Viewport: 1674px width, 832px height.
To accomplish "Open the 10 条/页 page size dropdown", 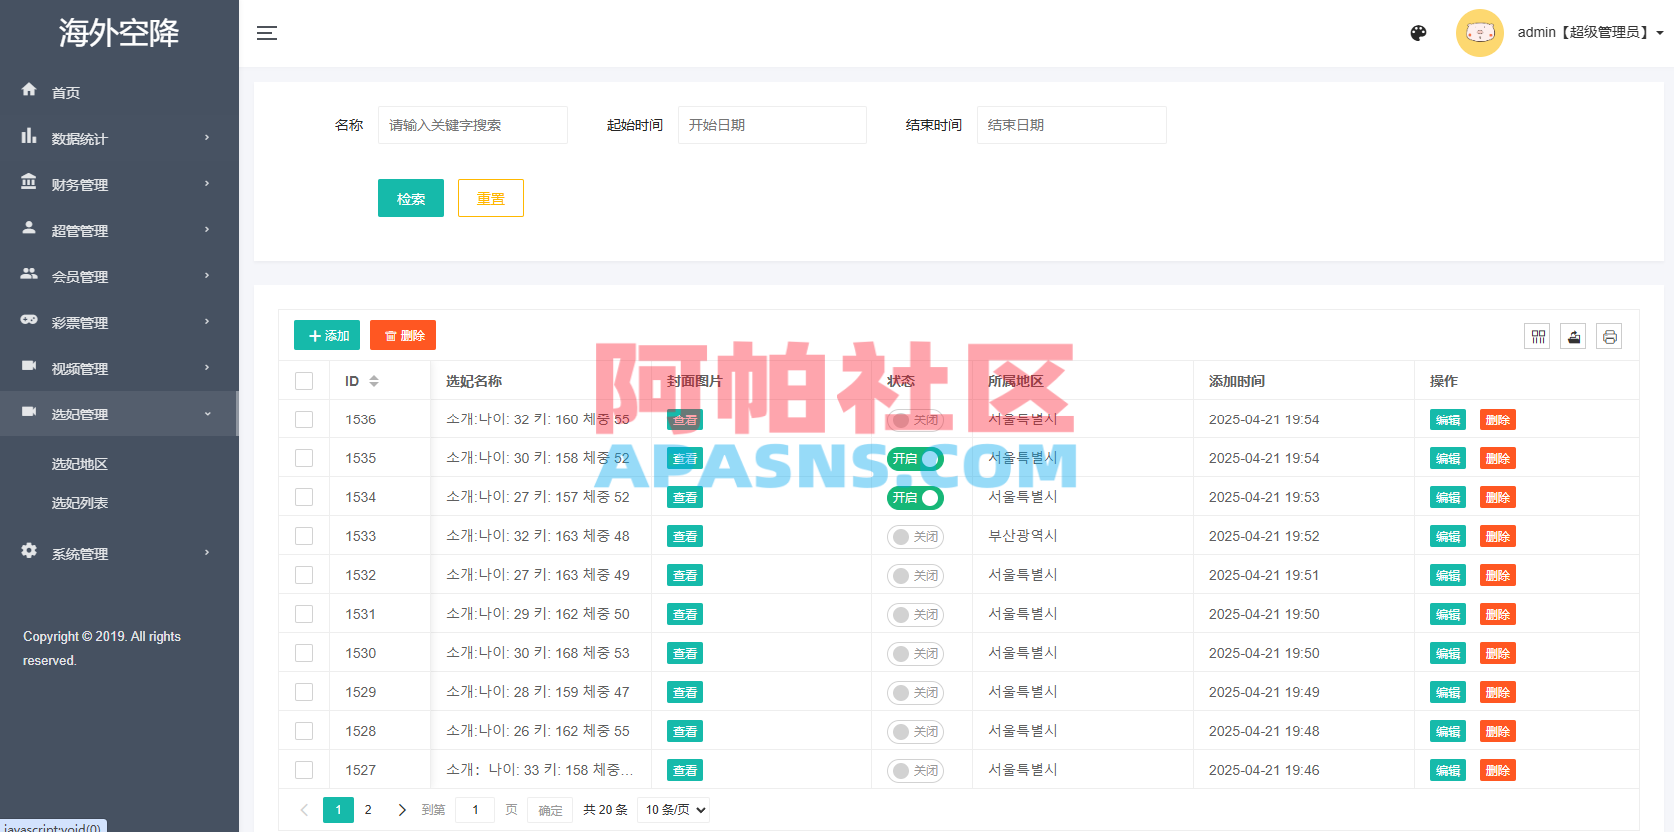I will pos(673,810).
